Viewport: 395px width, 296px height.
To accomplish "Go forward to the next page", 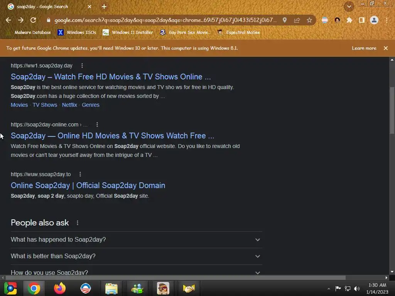I will coord(21,20).
